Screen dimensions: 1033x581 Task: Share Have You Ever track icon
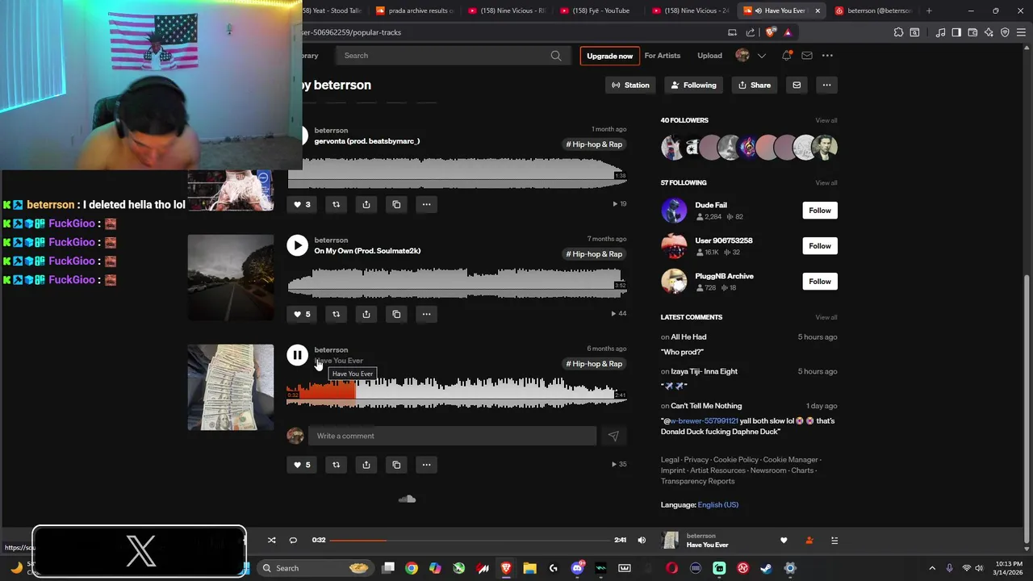366,465
